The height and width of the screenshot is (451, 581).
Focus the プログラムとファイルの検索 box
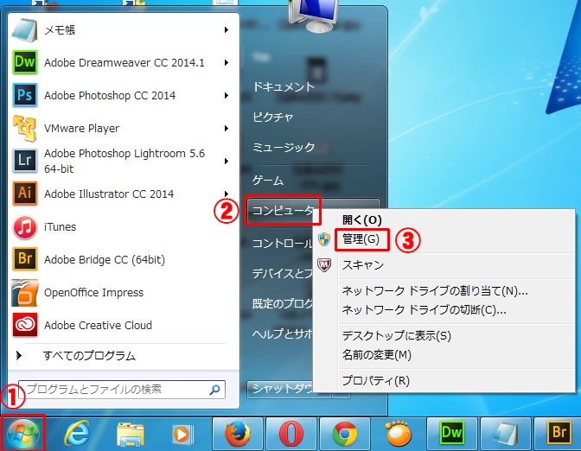tap(122, 390)
